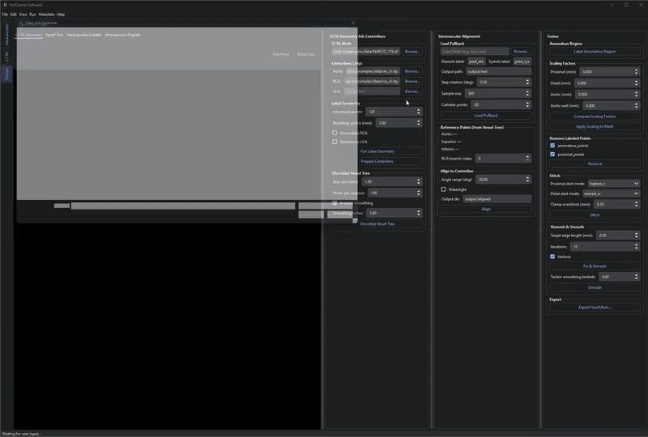The width and height of the screenshot is (648, 437).
Task: Browse for the Load Pullback case folder
Action: (521, 51)
